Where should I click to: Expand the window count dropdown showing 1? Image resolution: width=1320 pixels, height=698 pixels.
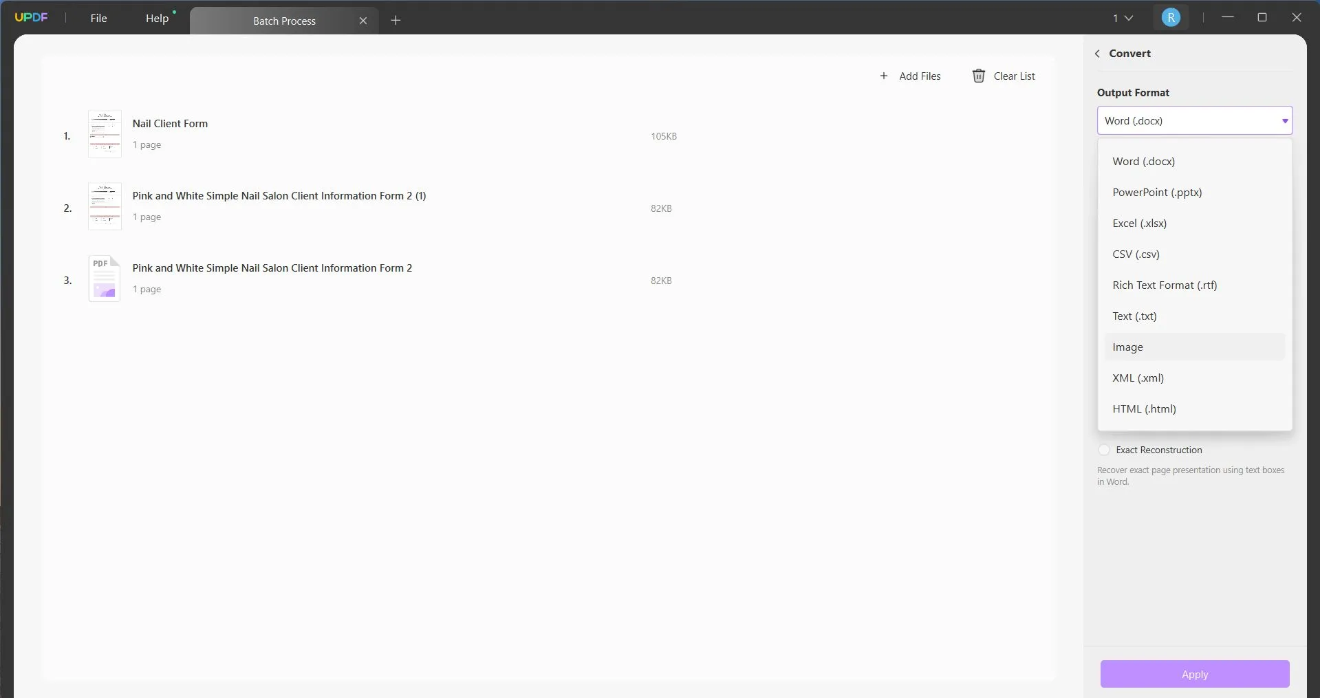(x=1123, y=18)
